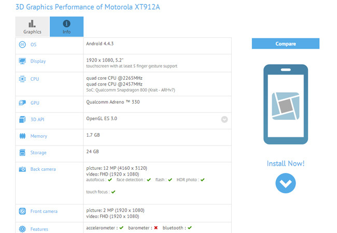Click the Back camera icon
Screen dimensions: 337x233
click(x=22, y=169)
